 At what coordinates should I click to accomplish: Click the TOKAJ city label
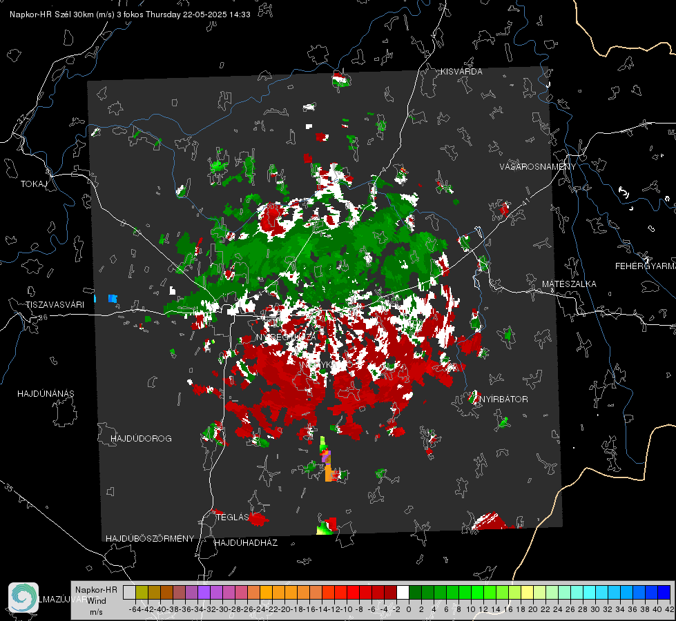[34, 184]
